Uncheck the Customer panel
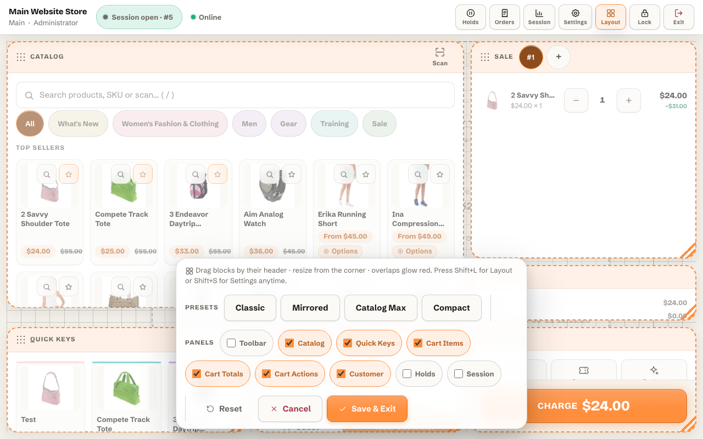 341,374
